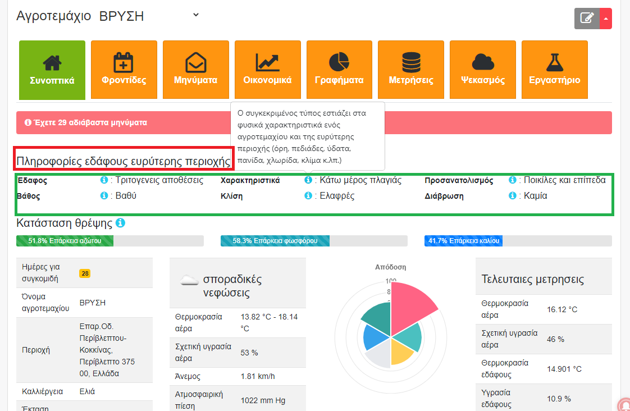Click info icon next to Βάθος
Viewport: 630px width, 411px height.
[x=104, y=196]
